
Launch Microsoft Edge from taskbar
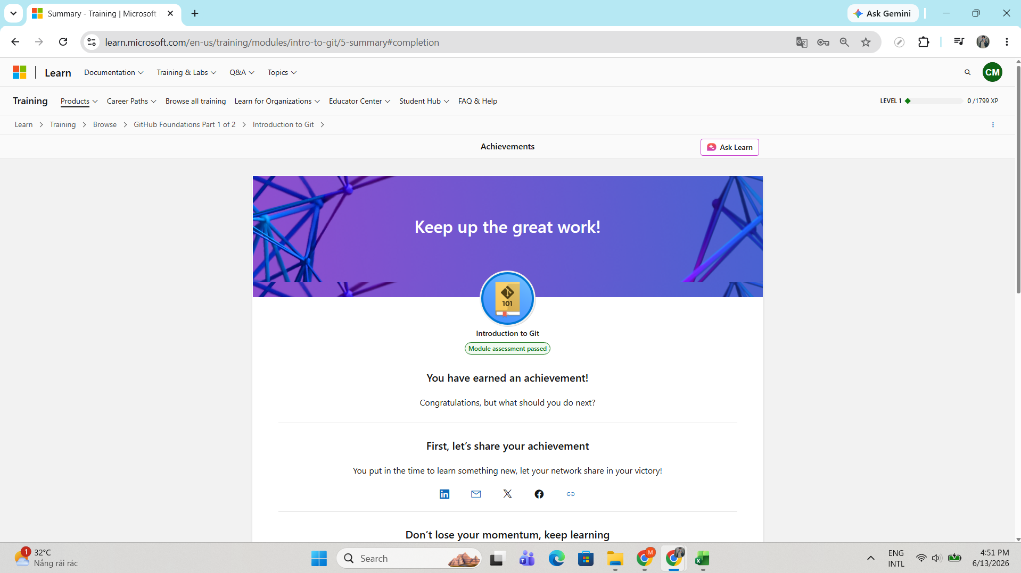click(556, 558)
